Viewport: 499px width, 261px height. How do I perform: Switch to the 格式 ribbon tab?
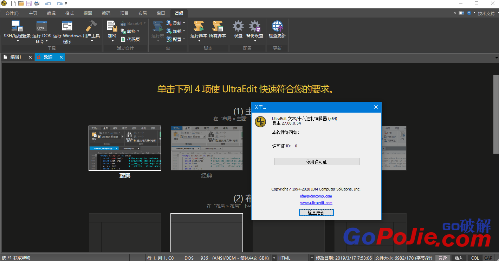pyautogui.click(x=70, y=13)
